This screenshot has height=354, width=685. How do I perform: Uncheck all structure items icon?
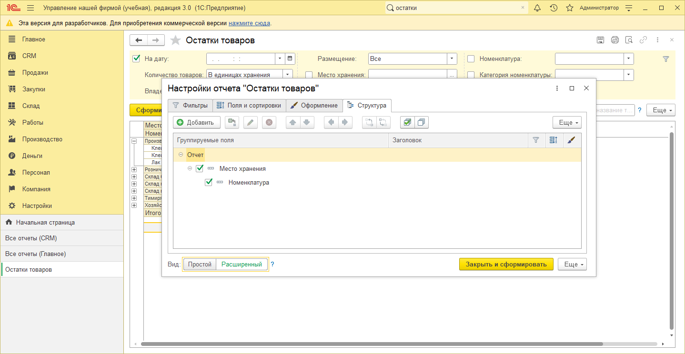tap(422, 122)
